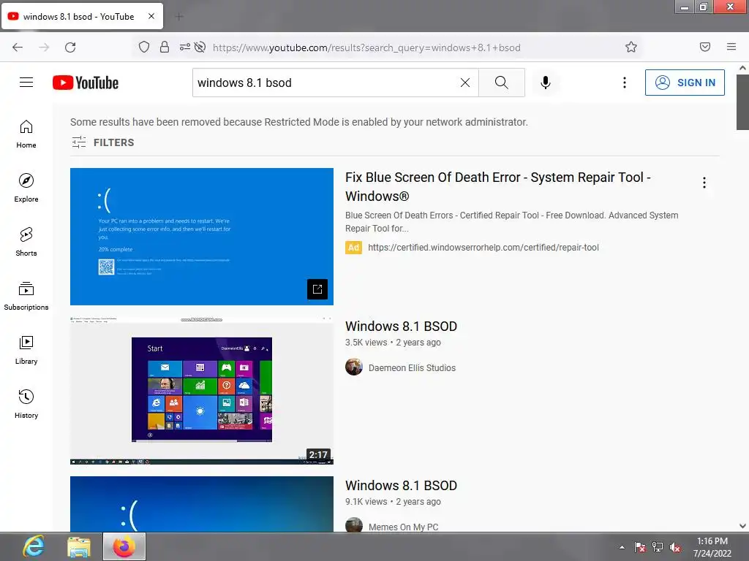Bookmark this page with the star
This screenshot has width=749, height=561.
coord(631,47)
